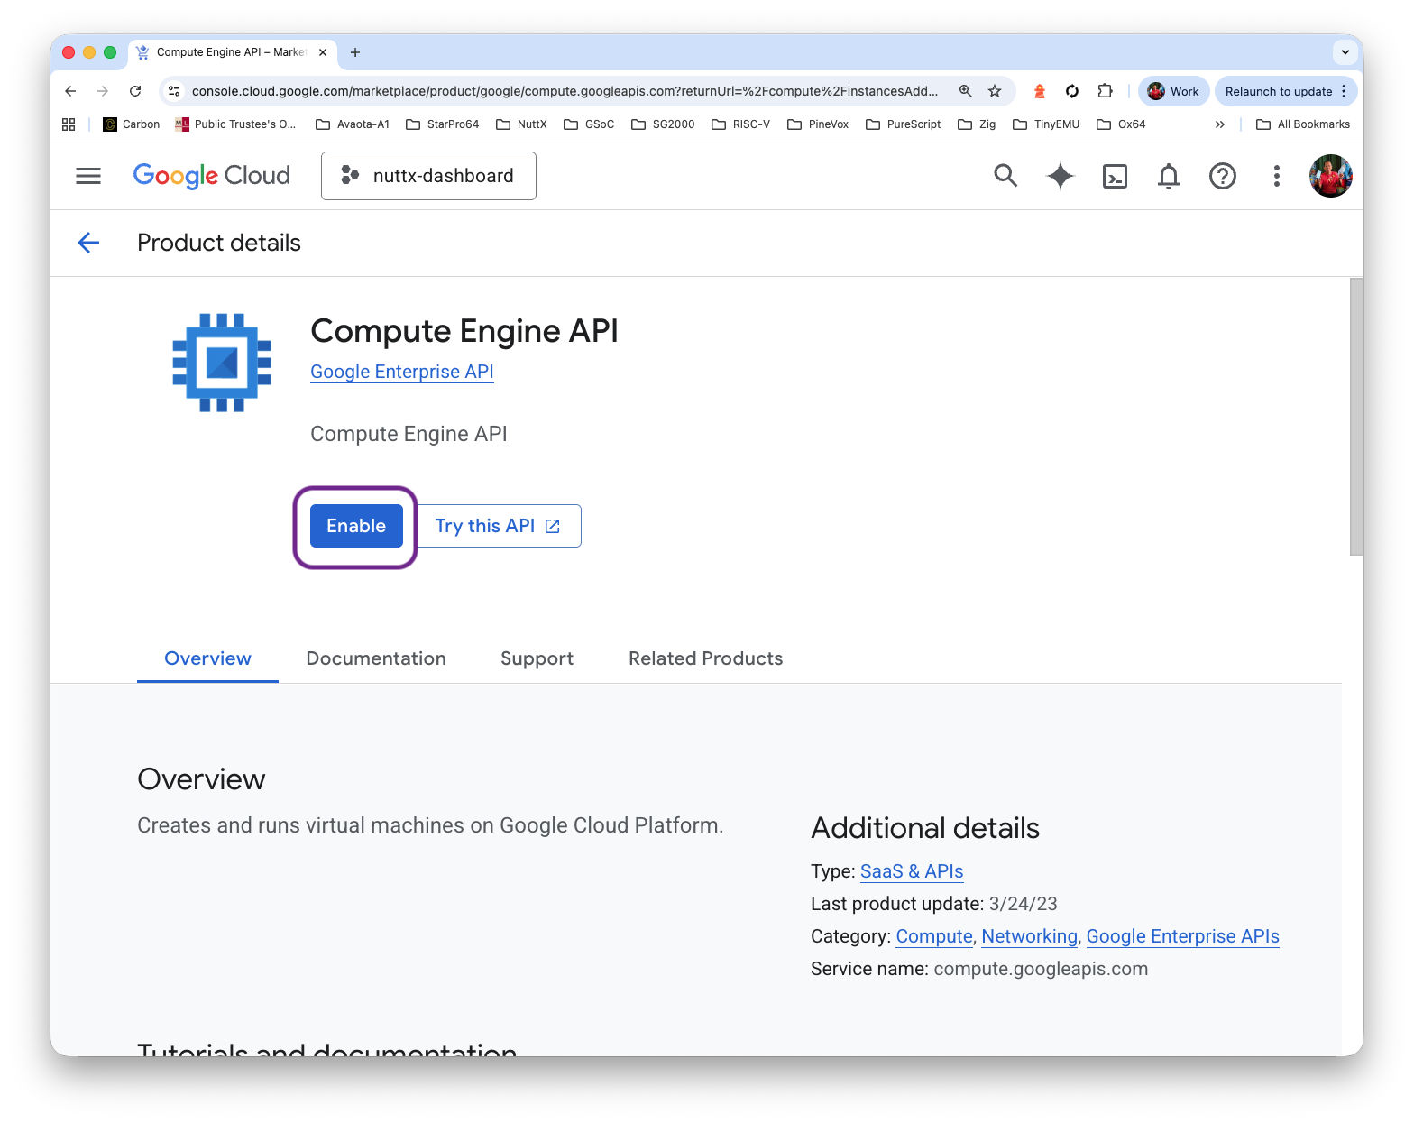
Task: Click the site information icon in address bar
Action: pos(175,91)
